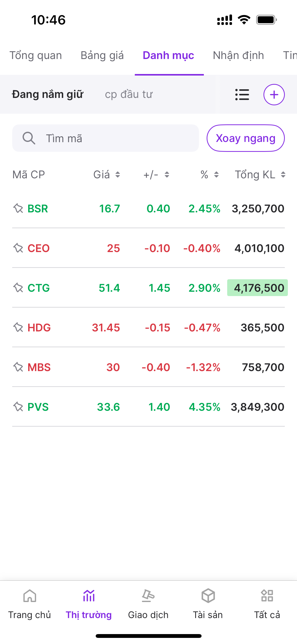
Task: Select cp đầu tư watchlist
Action: pyautogui.click(x=129, y=95)
